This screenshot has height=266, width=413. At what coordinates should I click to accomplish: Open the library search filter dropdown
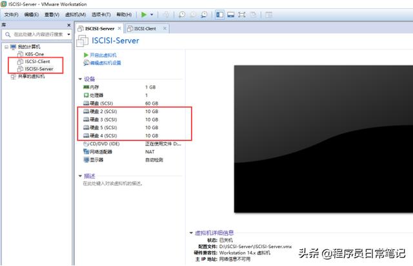tap(69, 34)
